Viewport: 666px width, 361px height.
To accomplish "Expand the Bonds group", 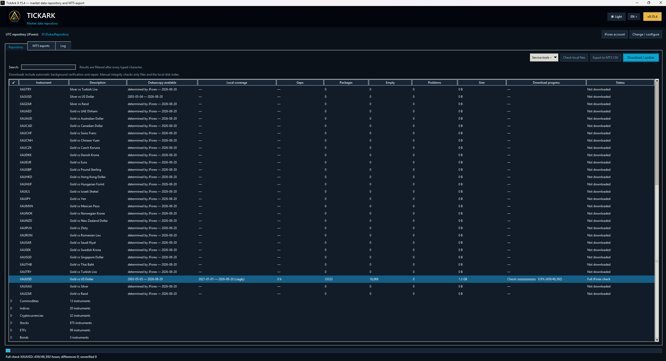I will point(11,338).
